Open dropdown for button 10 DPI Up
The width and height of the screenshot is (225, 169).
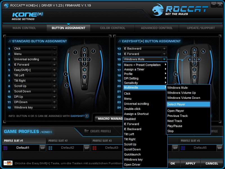pos(54,97)
